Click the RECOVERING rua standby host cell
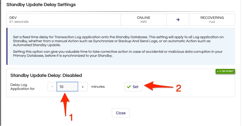The height and width of the screenshot is (126, 242). [x=212, y=20]
